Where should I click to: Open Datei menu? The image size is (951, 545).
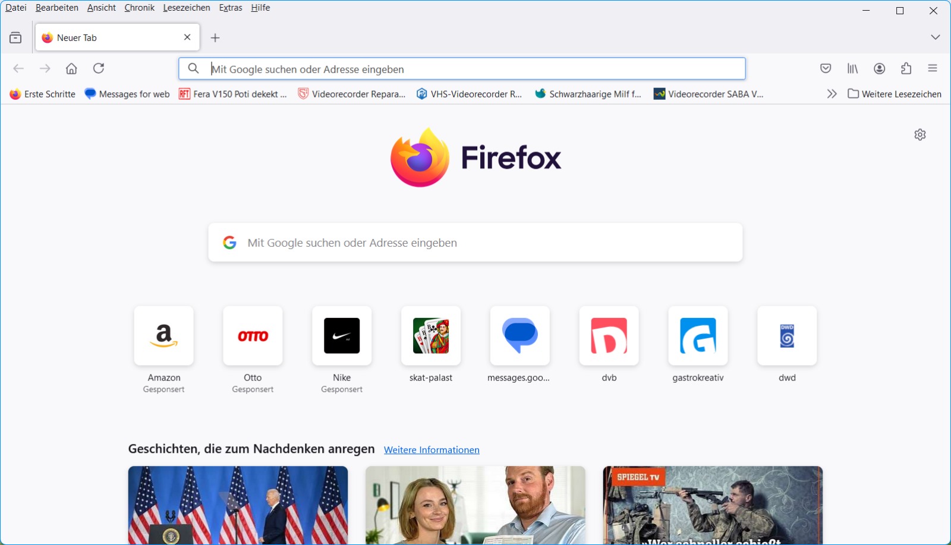tap(16, 8)
